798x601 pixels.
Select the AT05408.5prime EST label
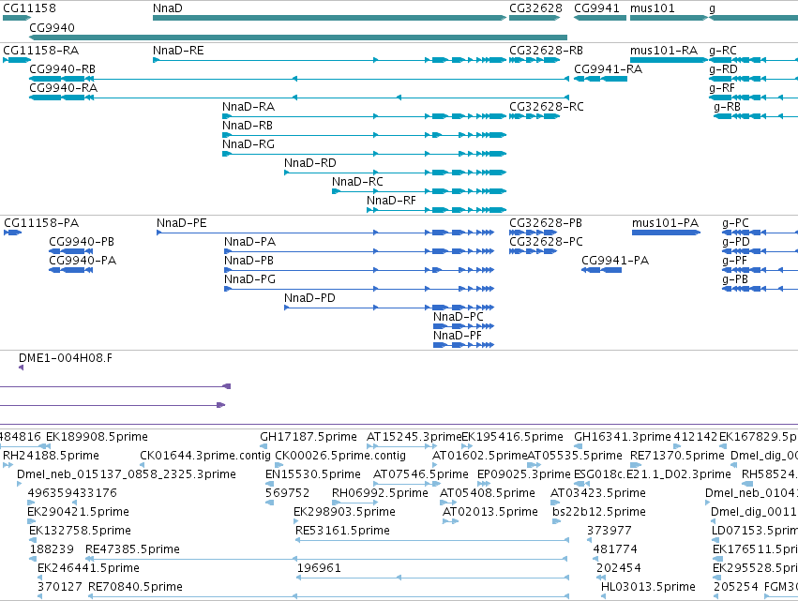[x=488, y=493]
